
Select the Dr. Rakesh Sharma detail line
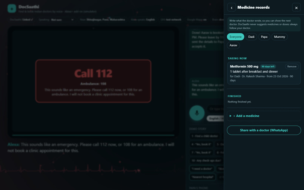point(261,78)
